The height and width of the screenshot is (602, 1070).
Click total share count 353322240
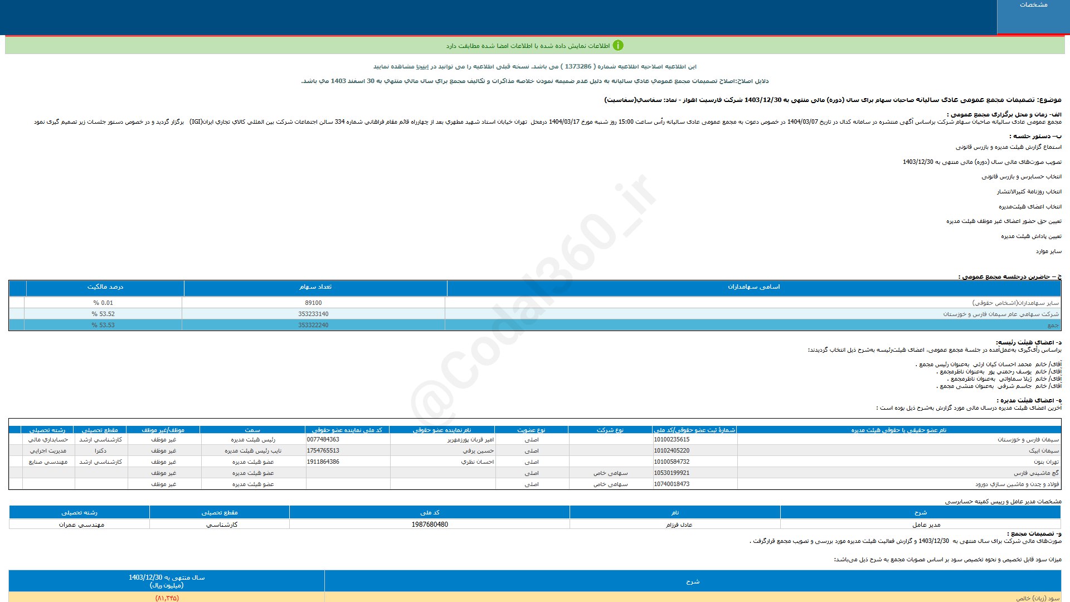(x=313, y=325)
